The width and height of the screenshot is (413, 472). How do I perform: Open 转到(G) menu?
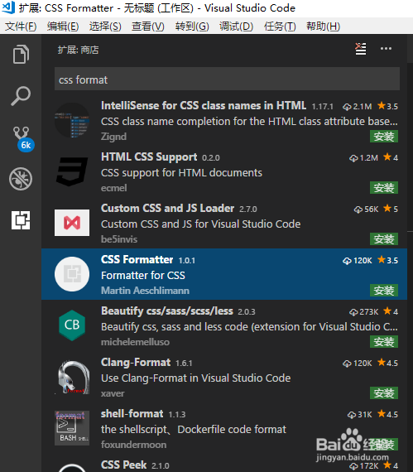pyautogui.click(x=192, y=26)
